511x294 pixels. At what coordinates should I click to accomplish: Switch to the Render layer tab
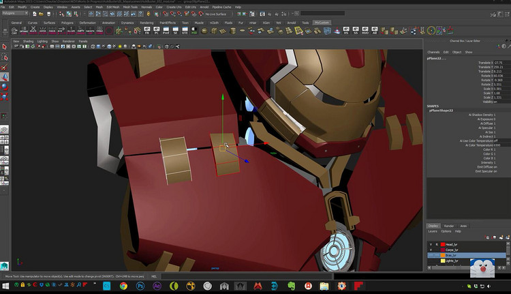pyautogui.click(x=449, y=226)
